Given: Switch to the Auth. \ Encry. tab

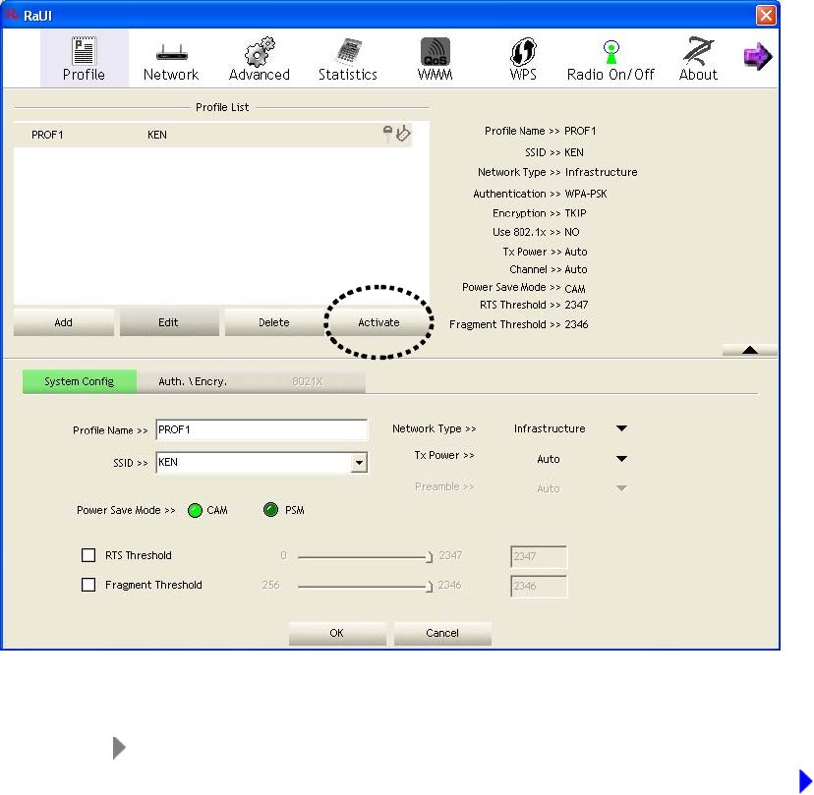Looking at the screenshot, I should [193, 381].
